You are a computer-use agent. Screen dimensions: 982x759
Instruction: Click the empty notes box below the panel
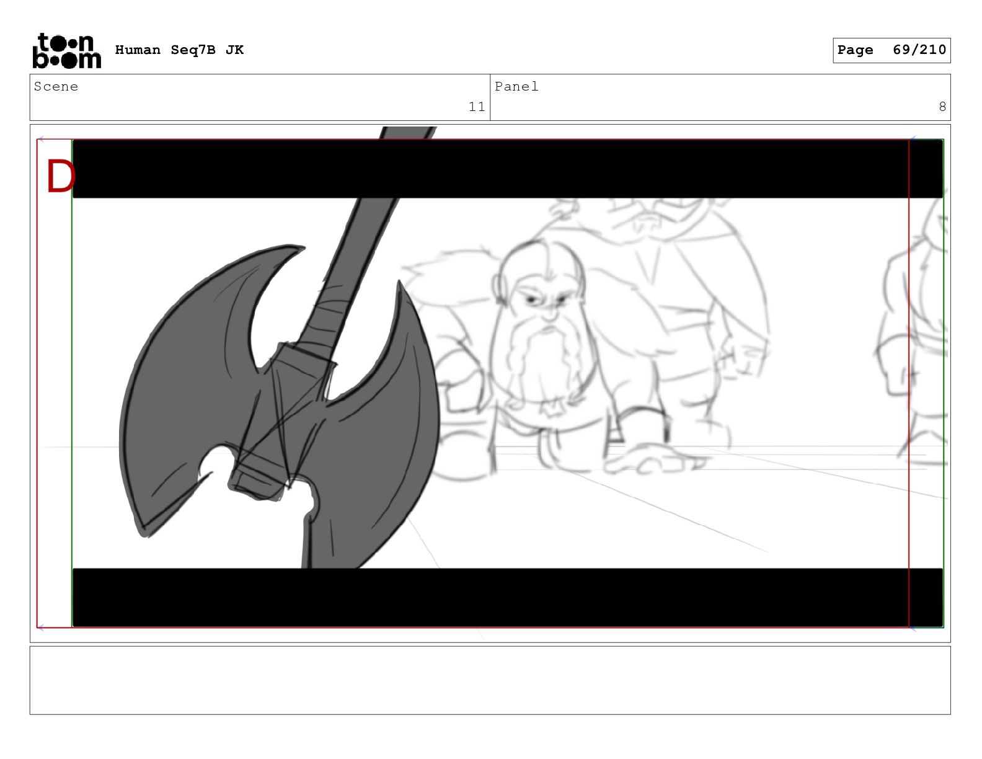[x=490, y=680]
